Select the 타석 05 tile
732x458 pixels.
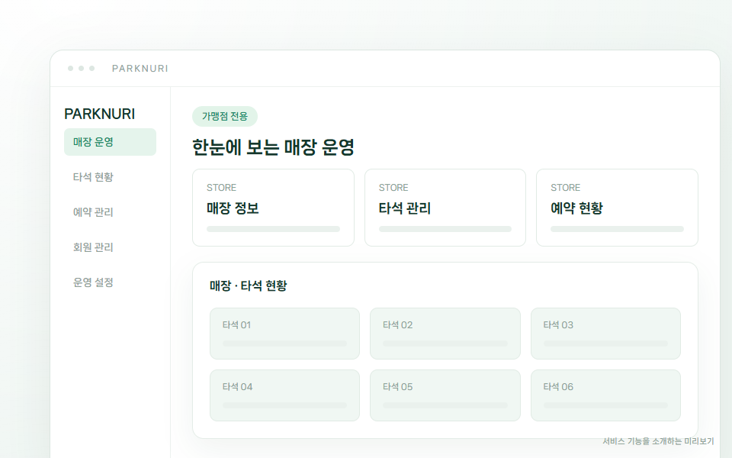pos(445,395)
